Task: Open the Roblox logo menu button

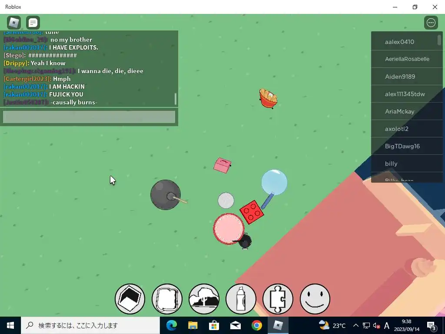Action: point(14,23)
